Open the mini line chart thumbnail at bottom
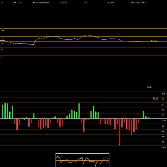The width and height of the screenshot is (167, 167). coord(82,160)
